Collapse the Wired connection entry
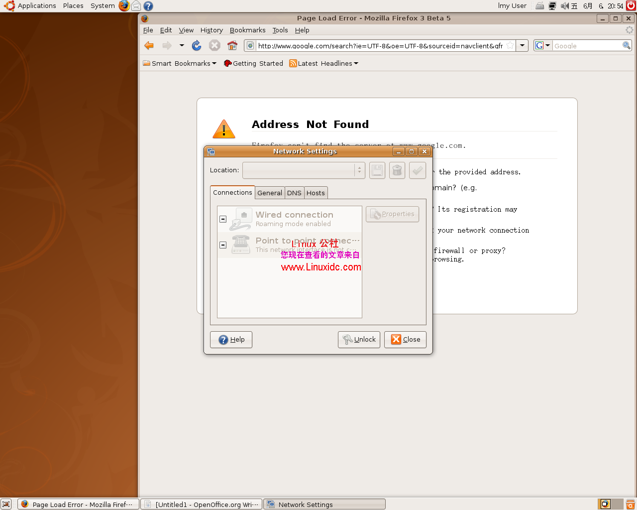 (x=222, y=219)
